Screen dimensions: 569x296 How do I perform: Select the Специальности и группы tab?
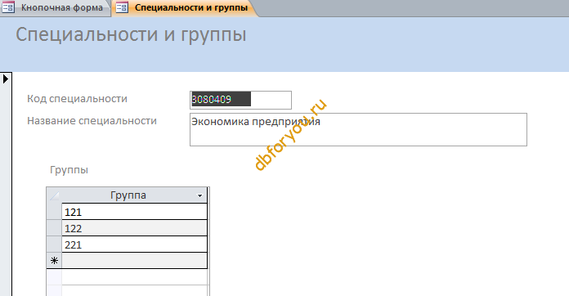pyautogui.click(x=185, y=7)
